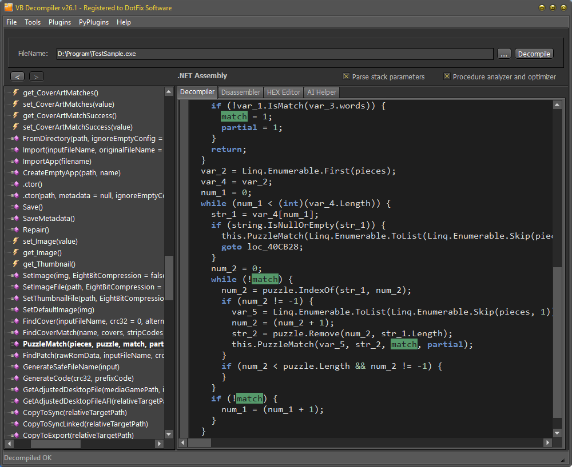The height and width of the screenshot is (467, 572).
Task: Click the method list horizontal scrollbar thumb
Action: click(x=55, y=444)
